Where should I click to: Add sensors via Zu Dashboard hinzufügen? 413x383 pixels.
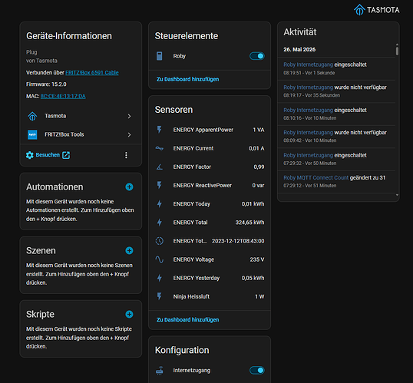(188, 319)
